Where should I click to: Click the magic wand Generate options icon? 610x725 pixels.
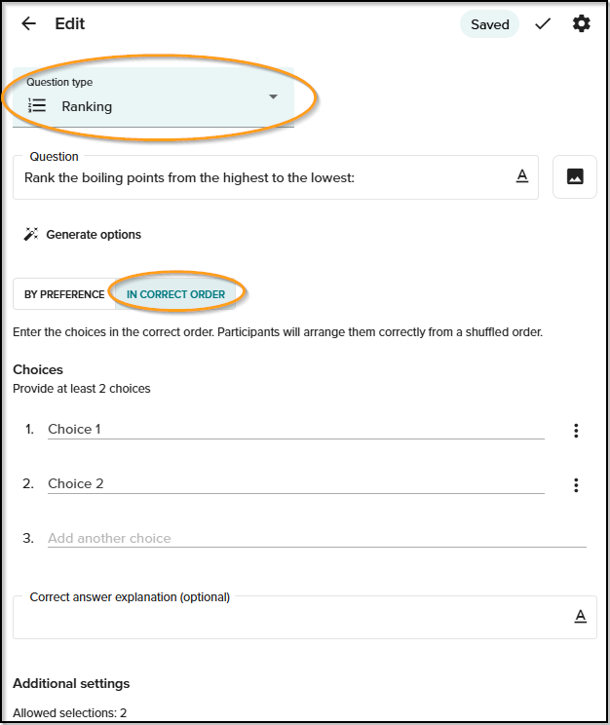[31, 234]
